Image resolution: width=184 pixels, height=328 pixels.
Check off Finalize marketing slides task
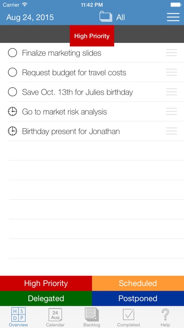click(x=13, y=53)
